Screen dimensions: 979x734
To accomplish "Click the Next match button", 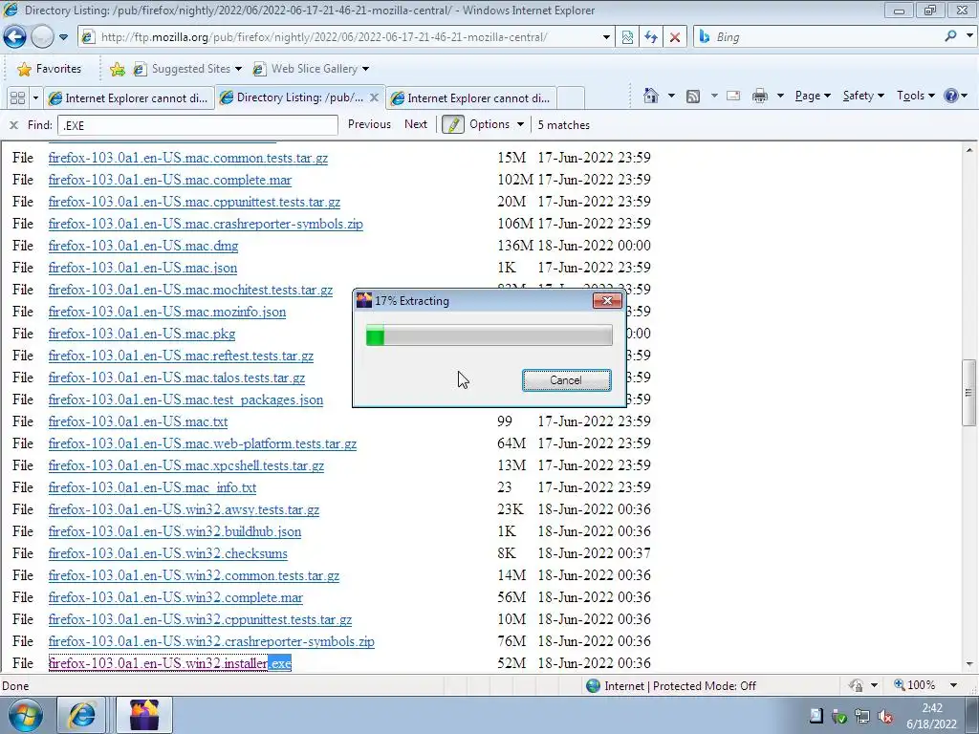I will point(416,124).
